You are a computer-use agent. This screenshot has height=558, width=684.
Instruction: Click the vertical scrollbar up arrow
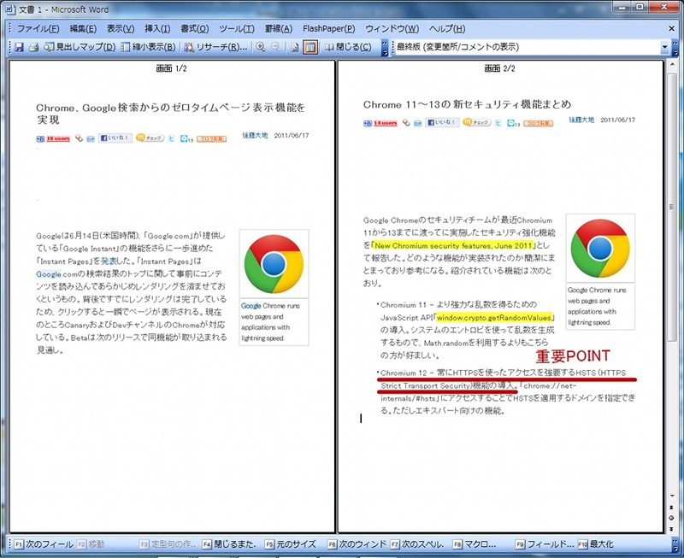(672, 66)
